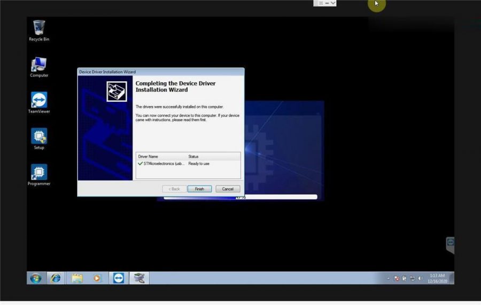Open Windows Explorer folder in taskbar
The image size is (481, 305).
click(x=77, y=278)
